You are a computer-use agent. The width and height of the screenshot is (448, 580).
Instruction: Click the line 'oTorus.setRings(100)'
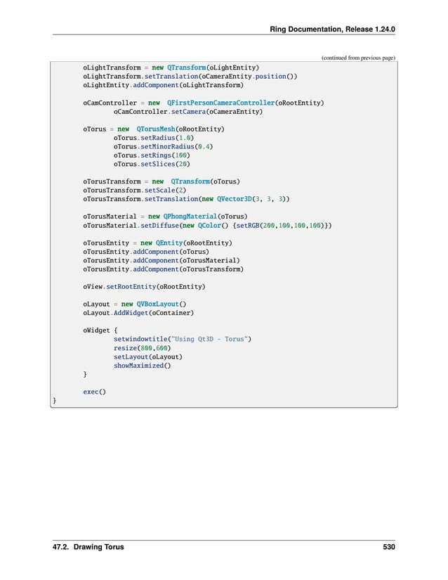[x=152, y=155]
